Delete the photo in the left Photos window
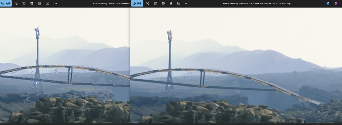 tap(24, 3)
